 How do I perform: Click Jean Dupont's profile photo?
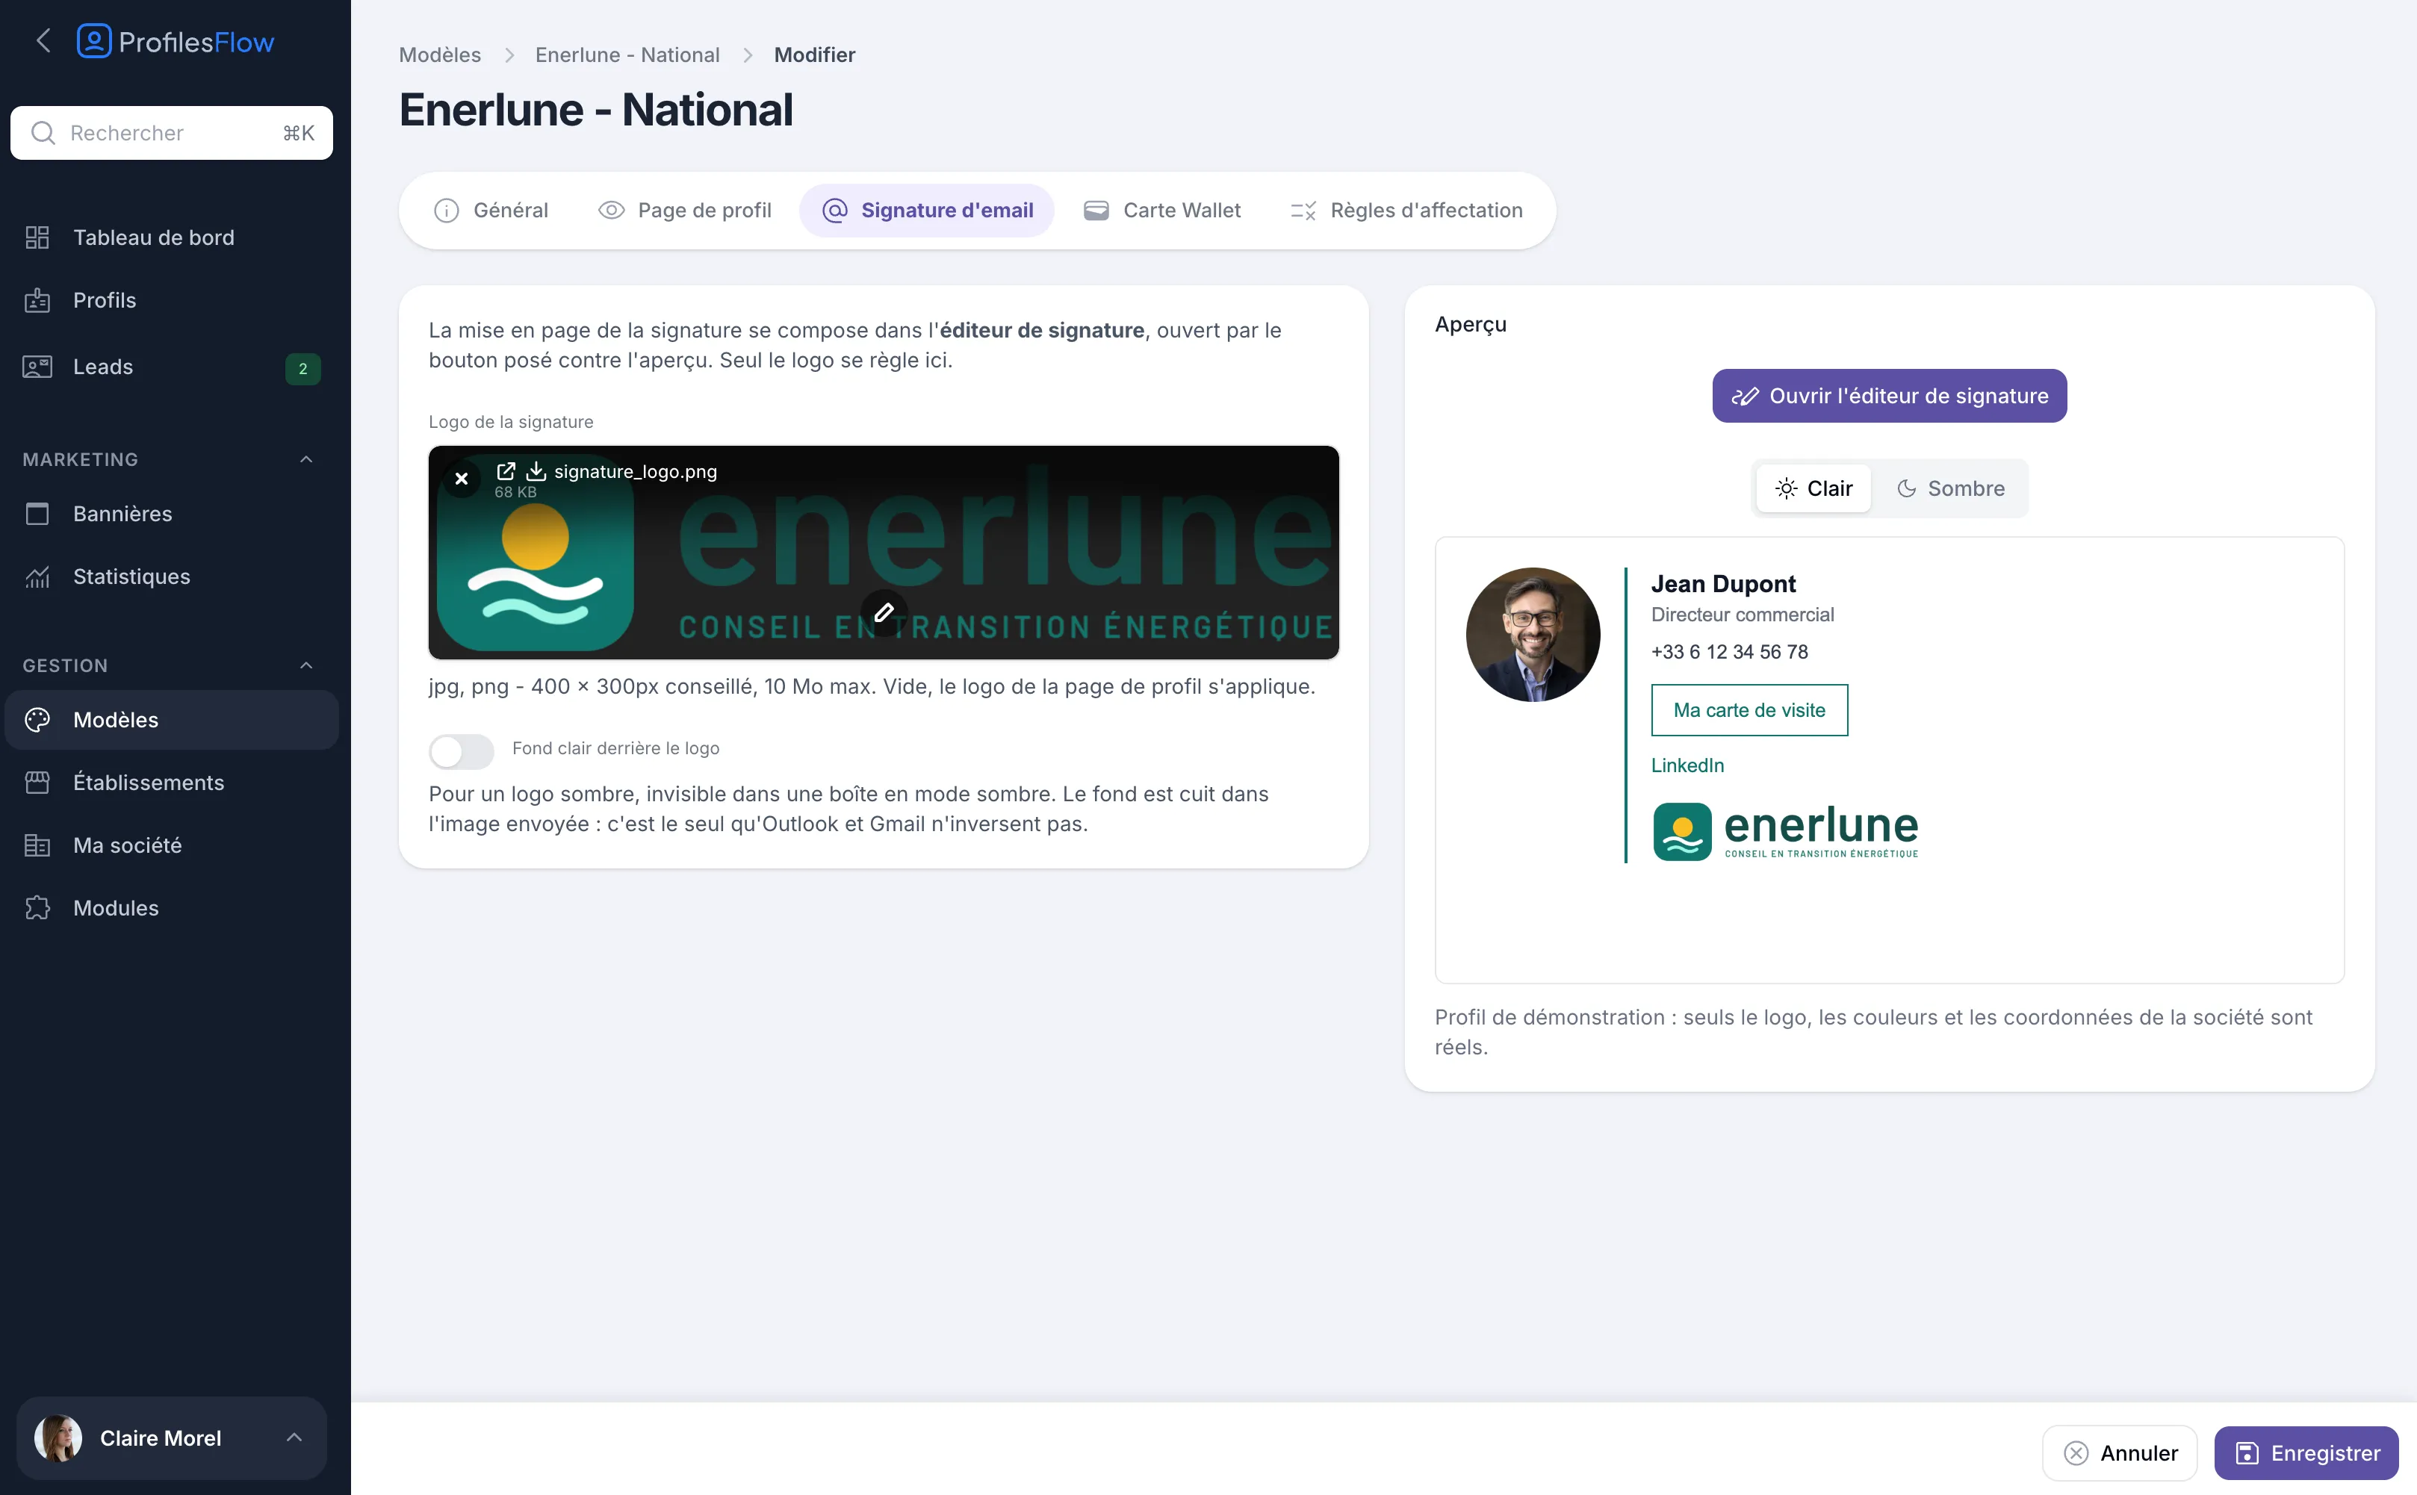(1533, 635)
